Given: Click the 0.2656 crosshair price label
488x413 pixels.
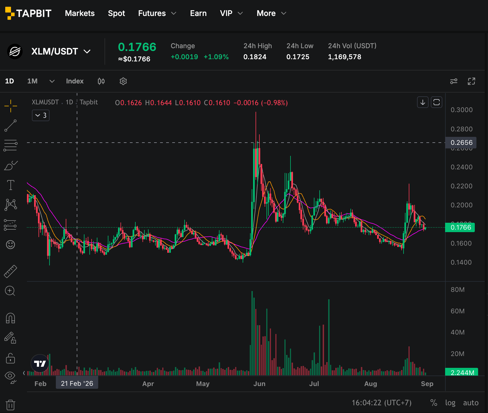Looking at the screenshot, I should tap(461, 143).
